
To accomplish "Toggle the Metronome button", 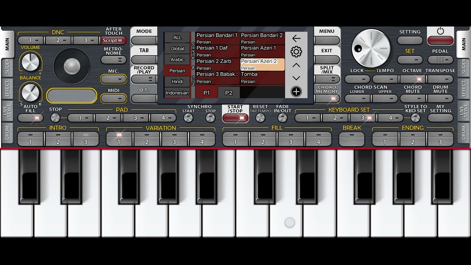I will 114,60.
